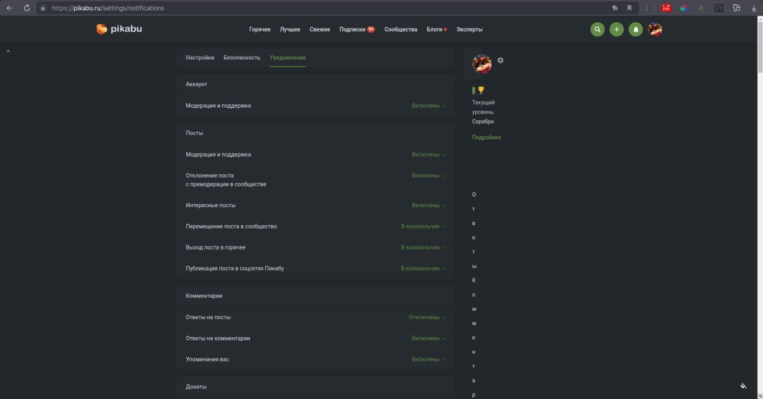Image resolution: width=763 pixels, height=399 pixels.
Task: Click the green search magnifier icon
Action: click(x=597, y=29)
